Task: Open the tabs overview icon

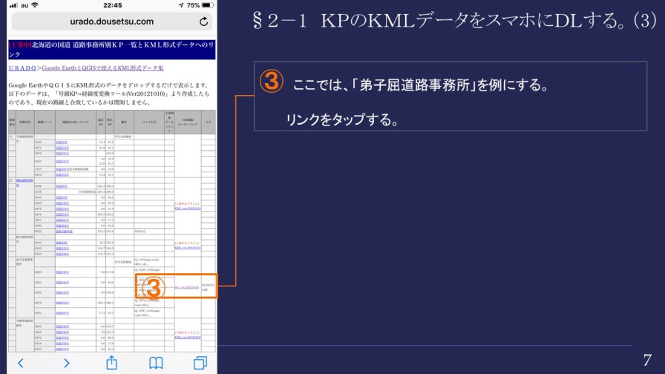Action: pos(200,362)
